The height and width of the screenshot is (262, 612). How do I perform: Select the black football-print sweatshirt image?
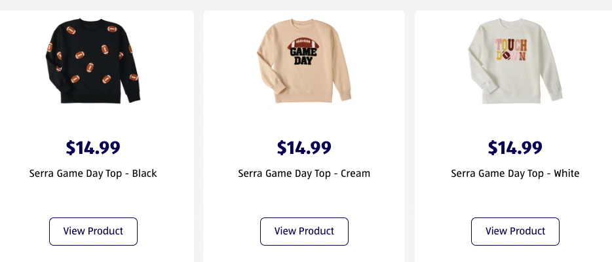[93, 62]
